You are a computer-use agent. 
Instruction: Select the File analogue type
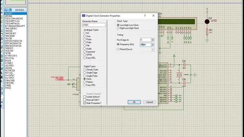pos(85,45)
